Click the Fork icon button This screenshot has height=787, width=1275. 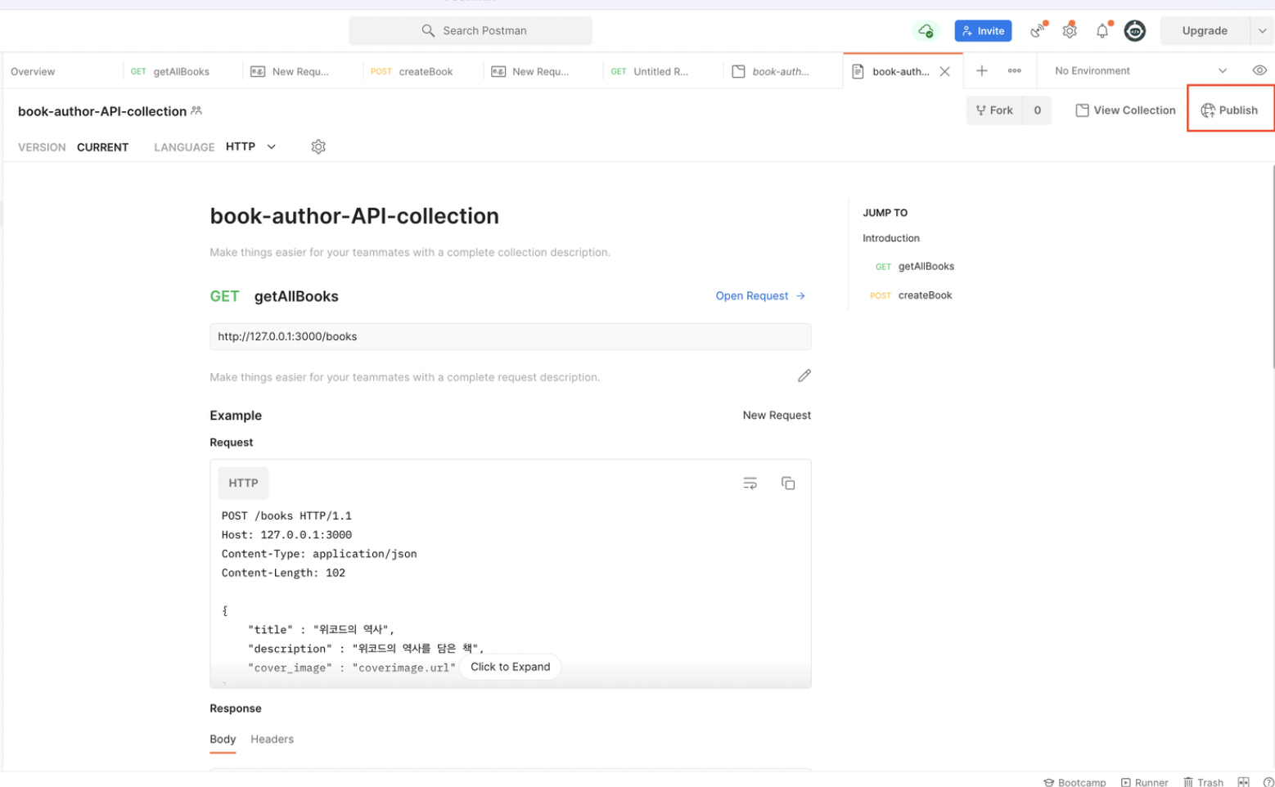tap(994, 110)
